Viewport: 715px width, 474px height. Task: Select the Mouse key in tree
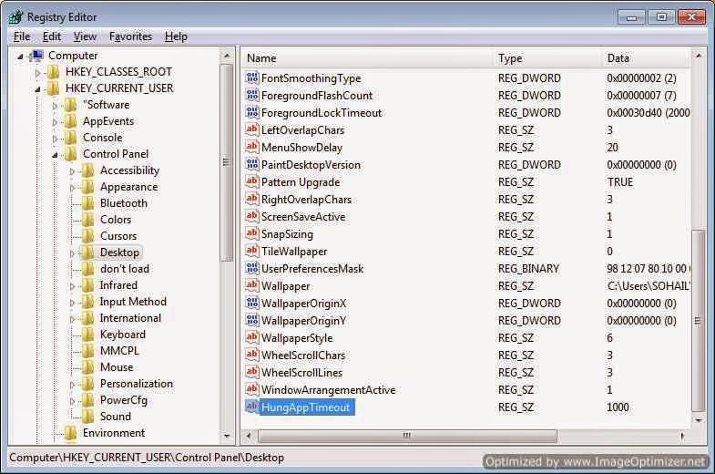coord(117,367)
